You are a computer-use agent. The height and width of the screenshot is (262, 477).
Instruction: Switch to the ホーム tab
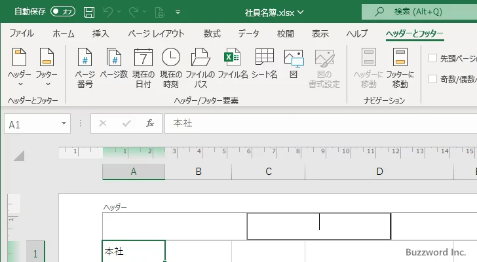tap(64, 33)
